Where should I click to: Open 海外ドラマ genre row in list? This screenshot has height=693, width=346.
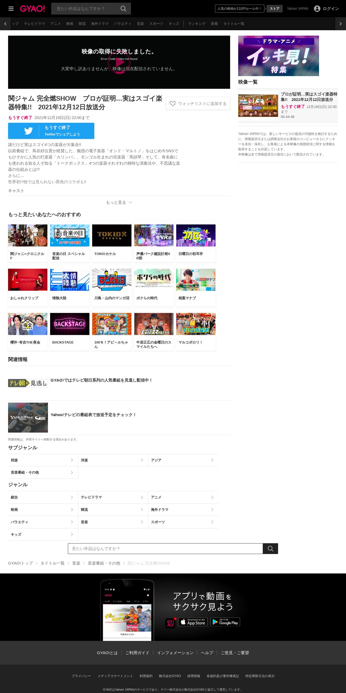point(183,509)
